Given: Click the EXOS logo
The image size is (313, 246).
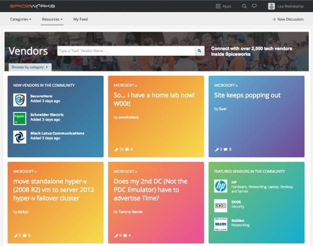Looking at the screenshot, I should [x=220, y=206].
